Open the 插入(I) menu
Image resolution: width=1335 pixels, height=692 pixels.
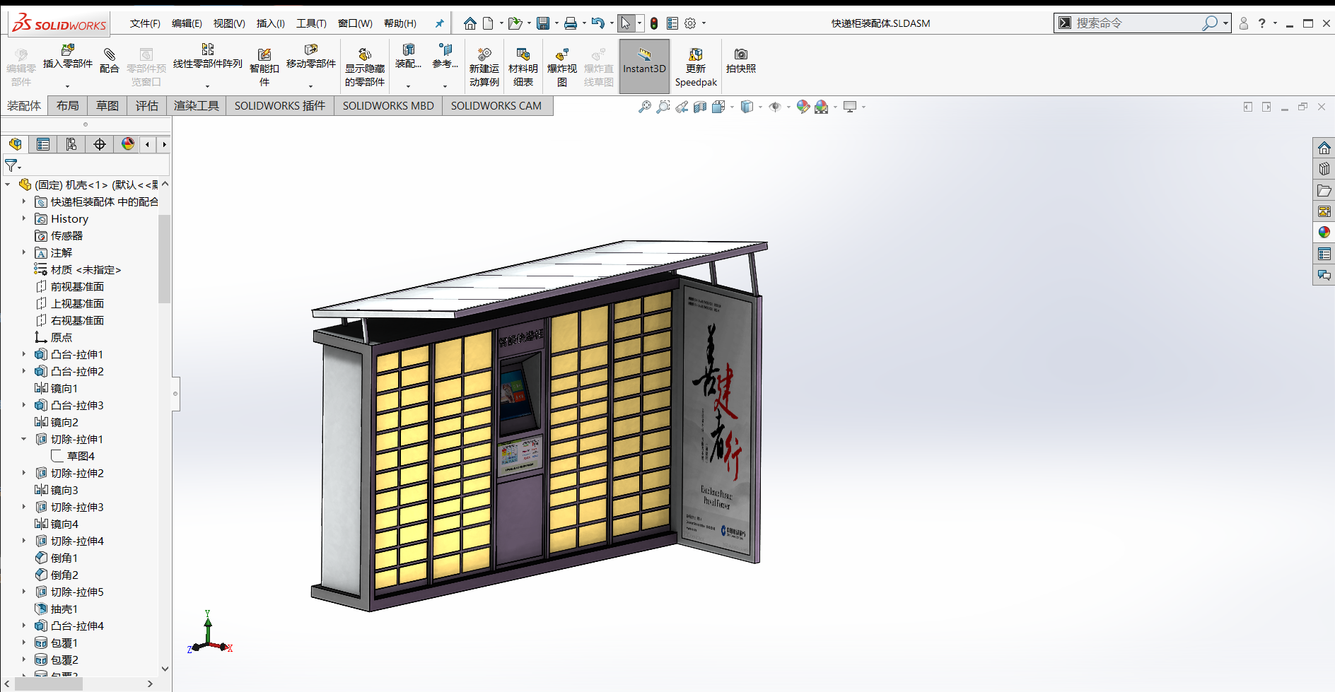270,23
